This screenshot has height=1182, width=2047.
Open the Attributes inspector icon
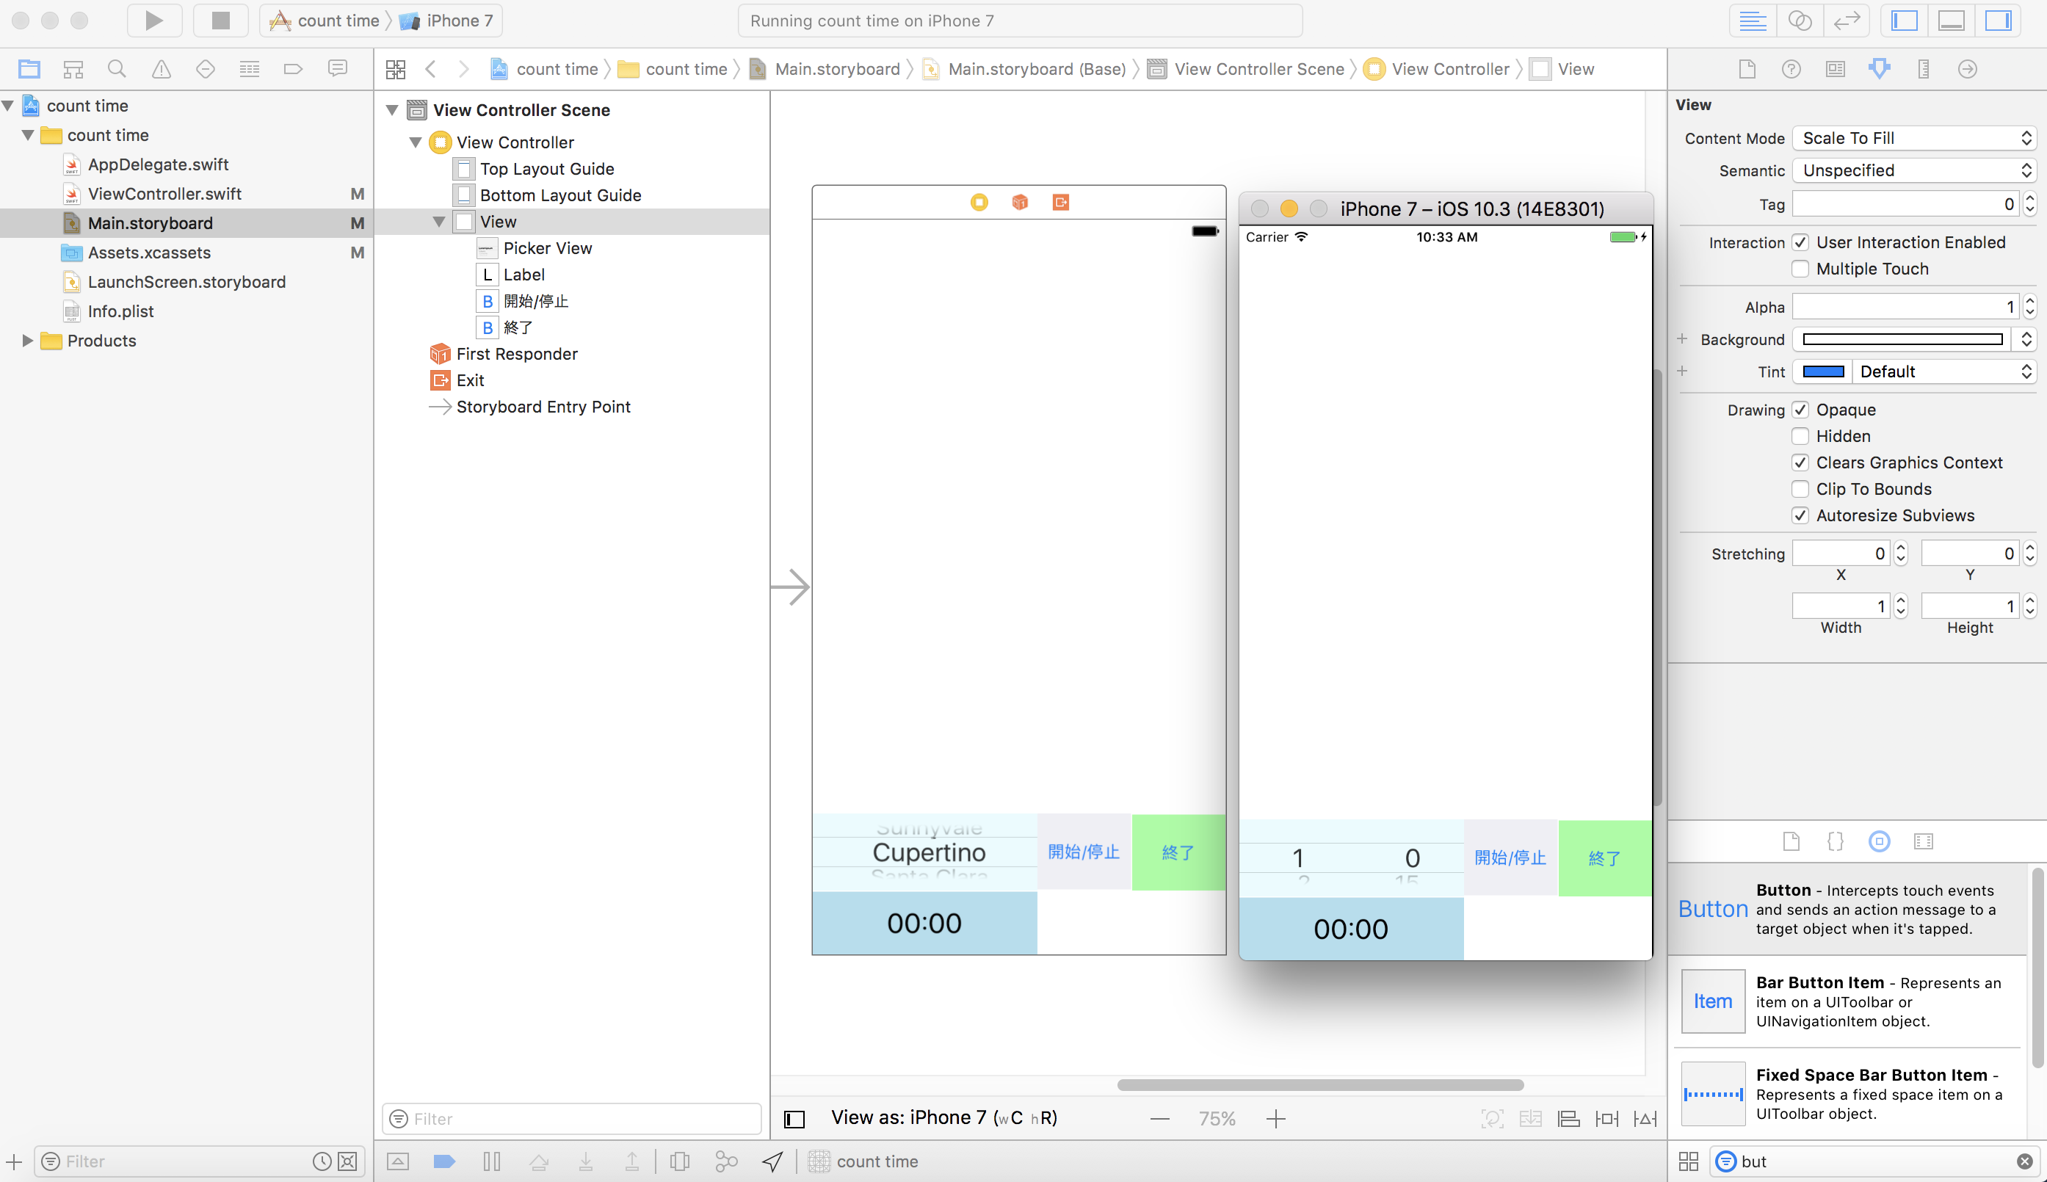tap(1879, 69)
